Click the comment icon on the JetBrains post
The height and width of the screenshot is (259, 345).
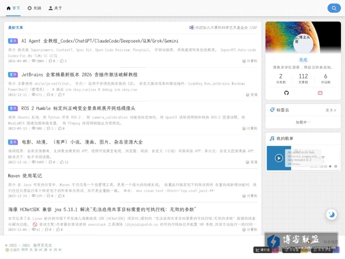[48, 95]
